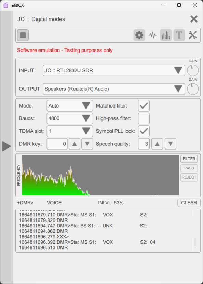Decrease the Speech quality value
Viewport: 203px width, 284px height.
tap(170, 144)
